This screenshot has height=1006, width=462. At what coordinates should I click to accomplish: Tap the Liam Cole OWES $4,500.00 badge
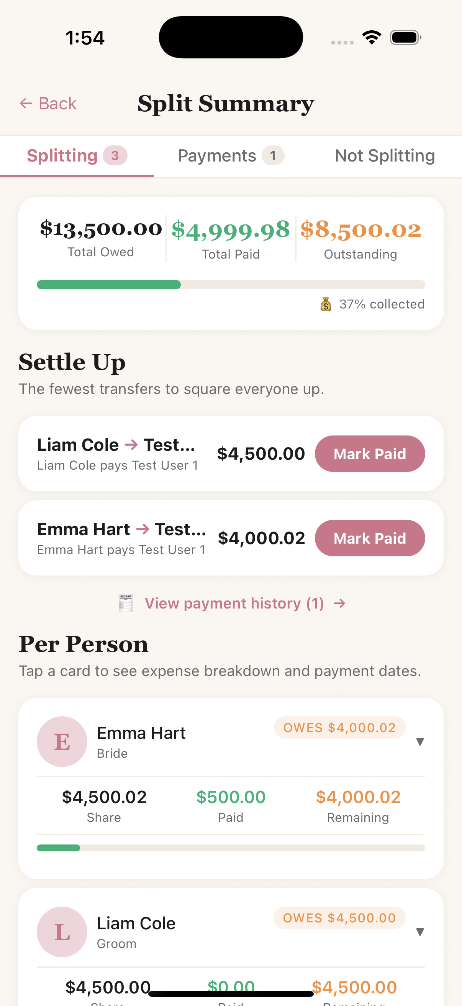coord(339,918)
